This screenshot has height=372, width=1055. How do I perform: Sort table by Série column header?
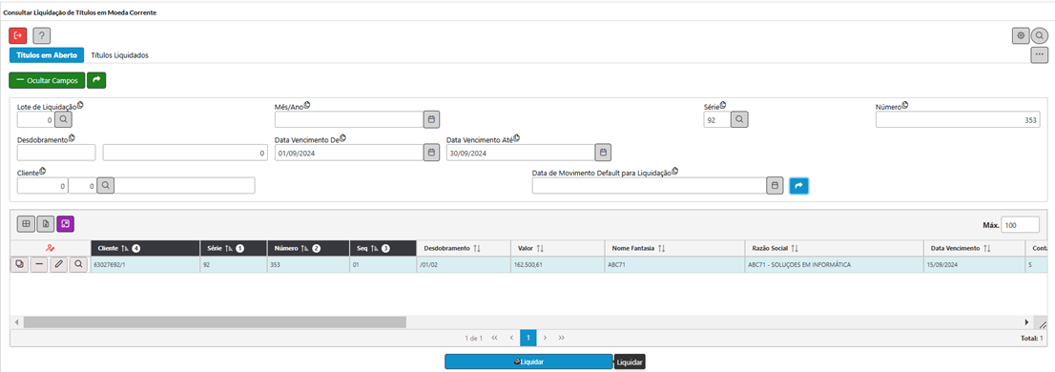coord(234,248)
